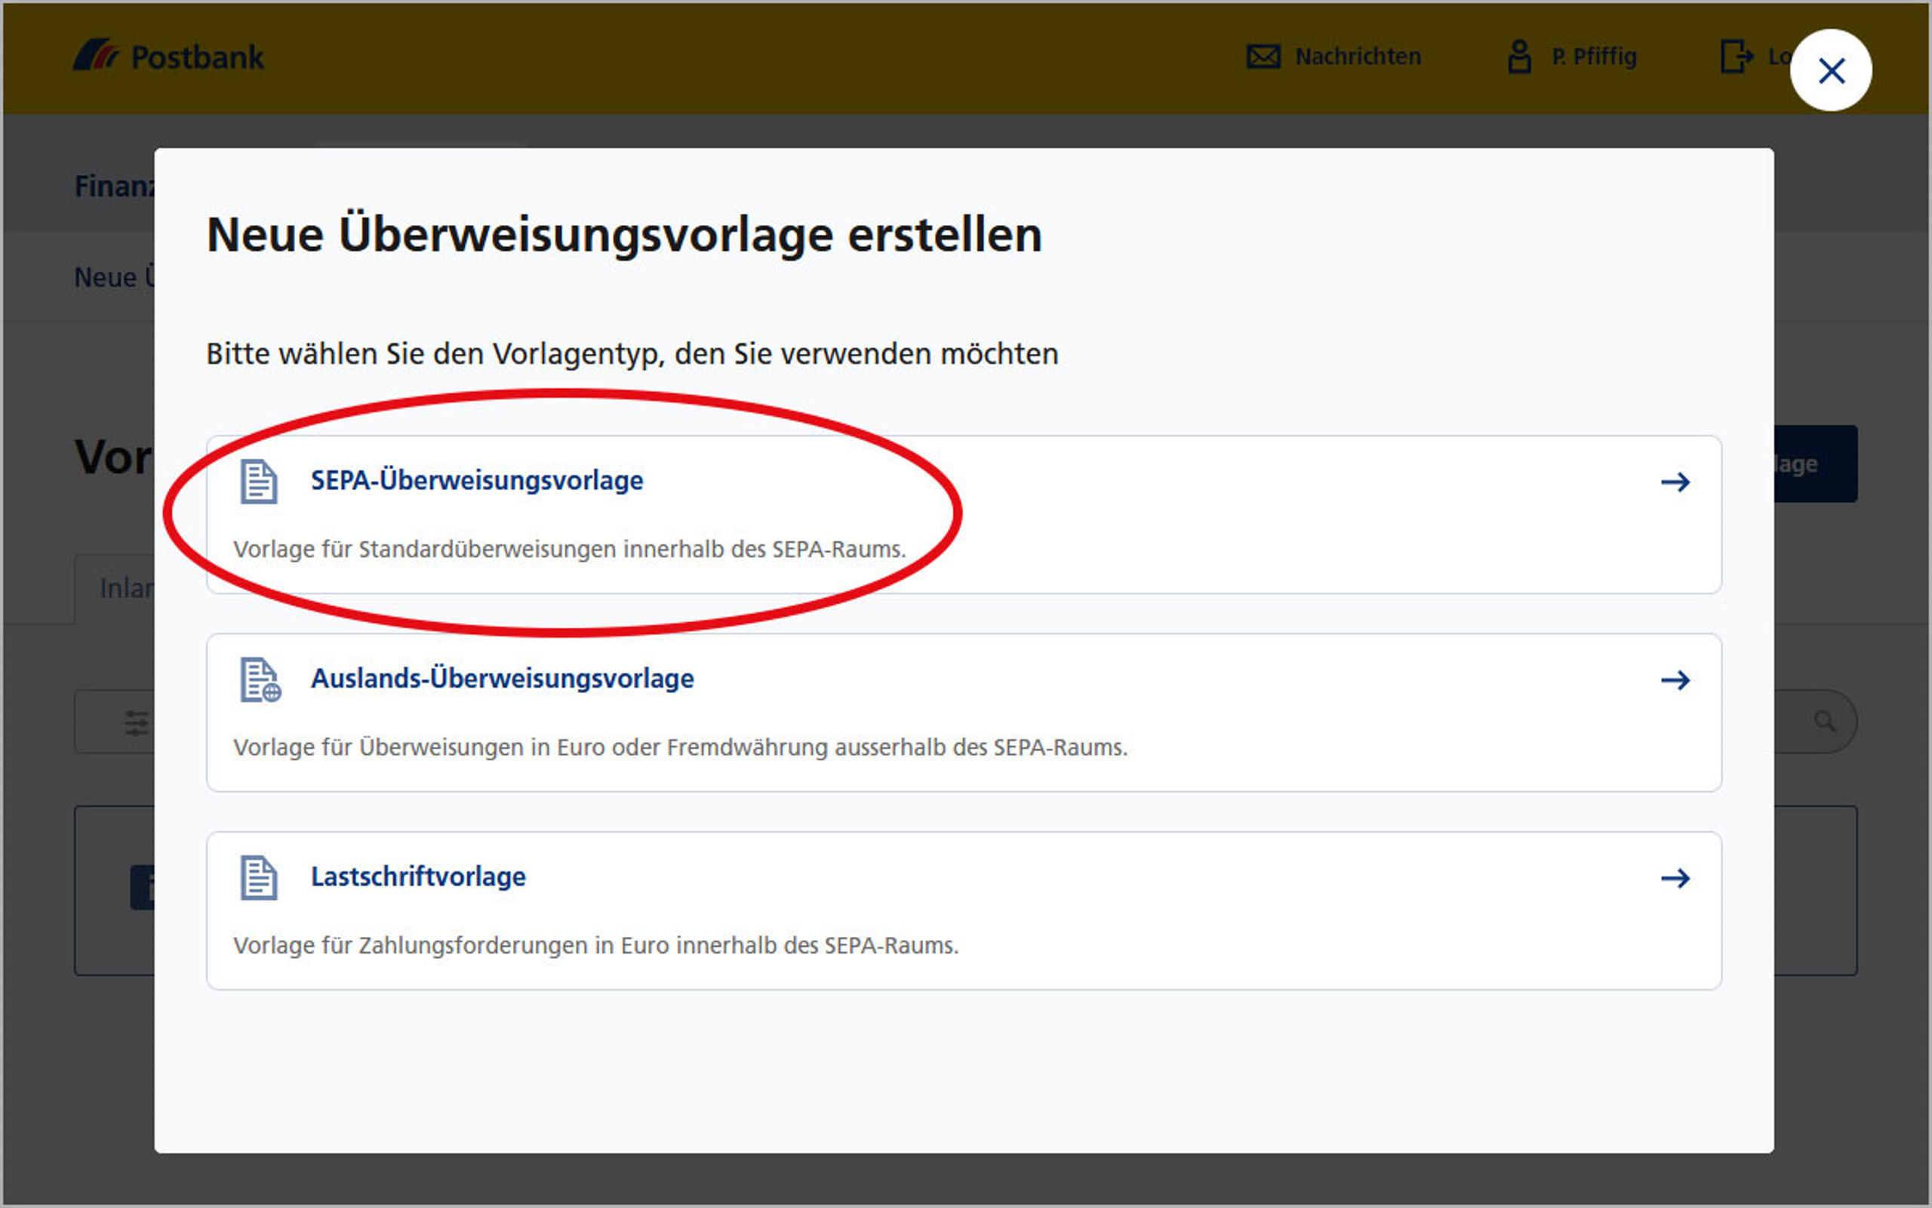The image size is (1932, 1208).
Task: Click the SEPA description 'Vorlage für Standardüberweisungen innerhalb des SEPA-Raums.'
Action: click(569, 550)
